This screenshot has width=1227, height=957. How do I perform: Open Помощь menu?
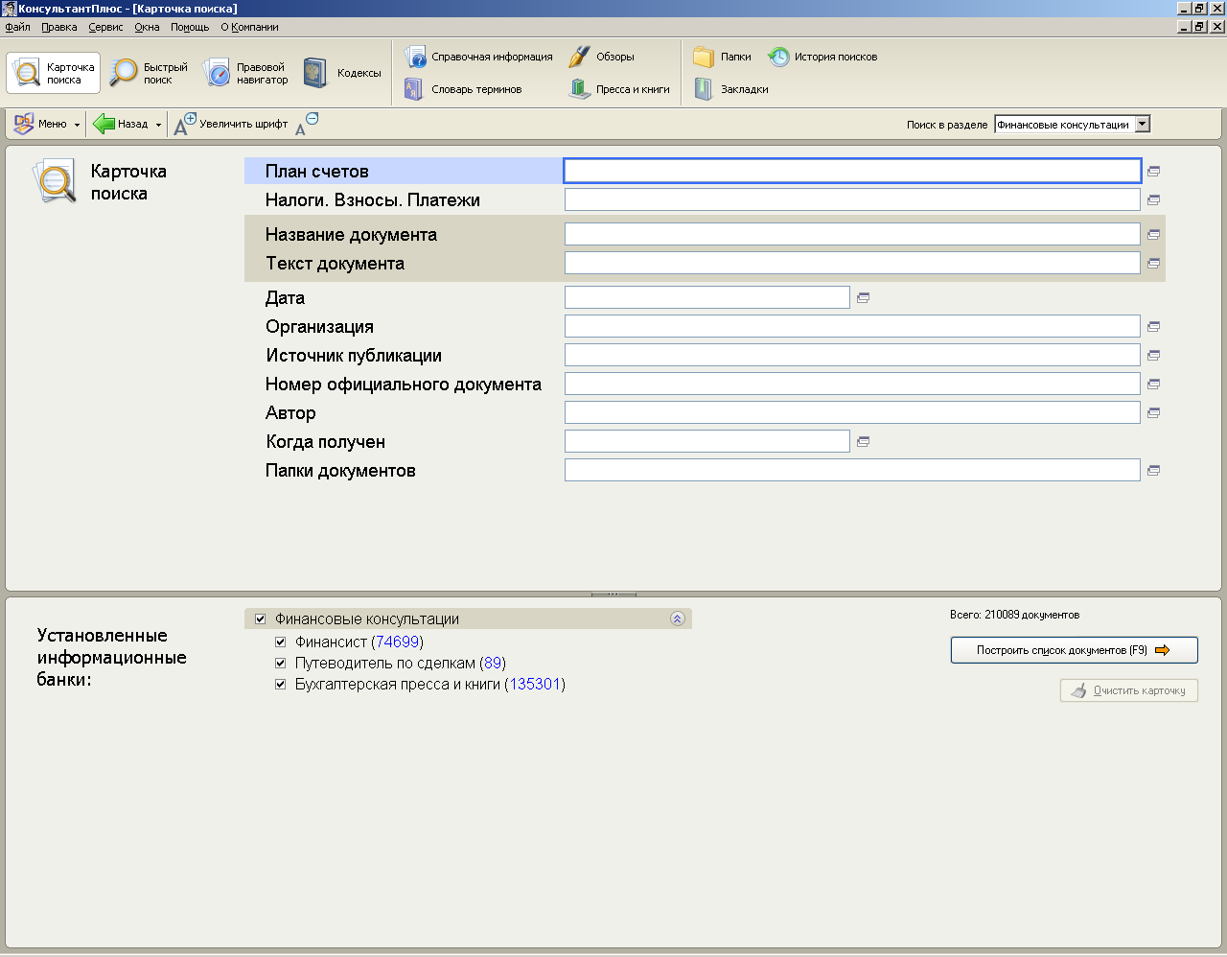(x=190, y=27)
